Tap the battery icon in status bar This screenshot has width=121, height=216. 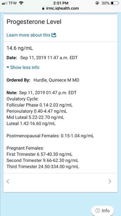(x=115, y=3)
